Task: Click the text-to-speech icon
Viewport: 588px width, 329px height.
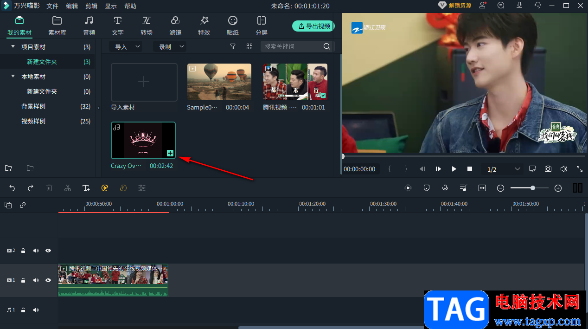Action: click(123, 188)
